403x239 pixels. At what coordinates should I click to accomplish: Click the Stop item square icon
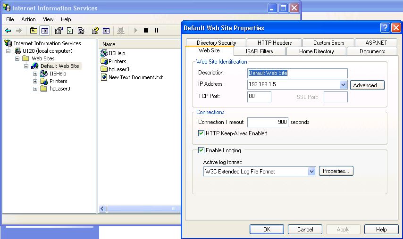[x=146, y=31]
